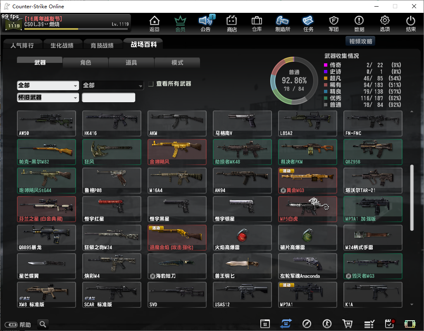Select the 马格南V weapon card

[x=242, y=123]
